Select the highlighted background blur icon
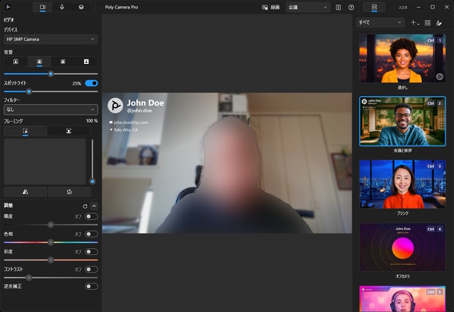Viewport: 454px width, 312px height. point(39,62)
